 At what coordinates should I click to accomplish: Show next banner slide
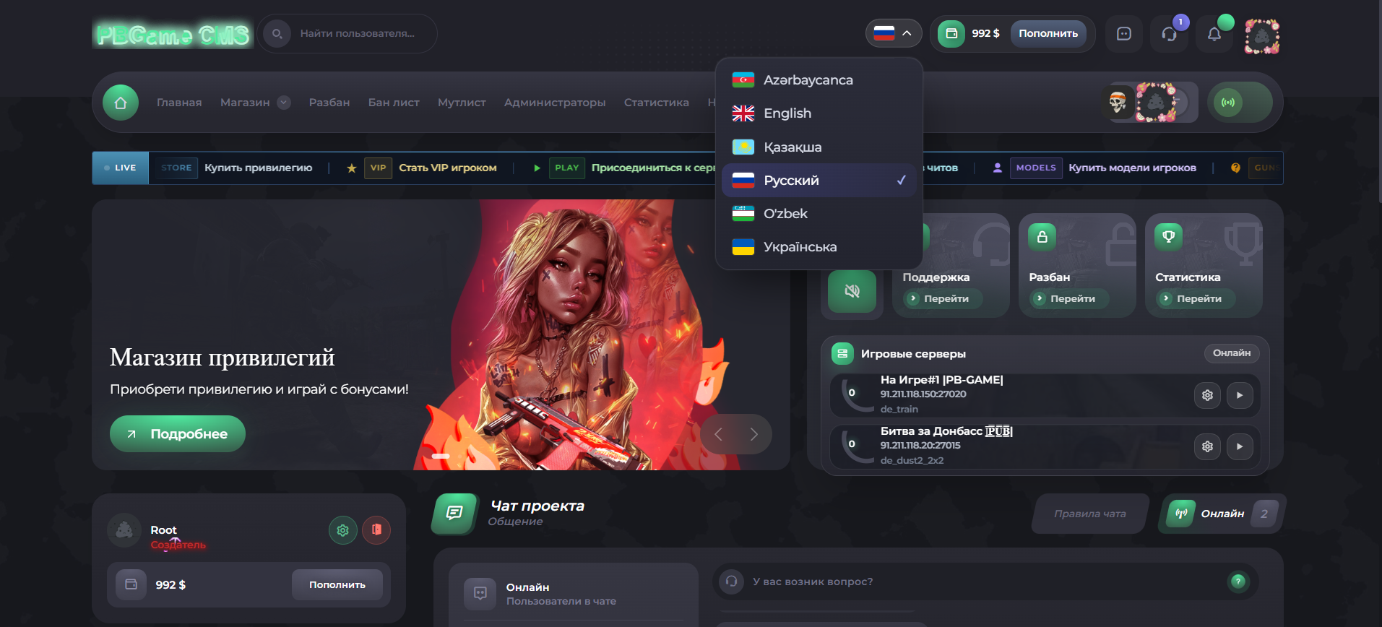[x=753, y=434]
